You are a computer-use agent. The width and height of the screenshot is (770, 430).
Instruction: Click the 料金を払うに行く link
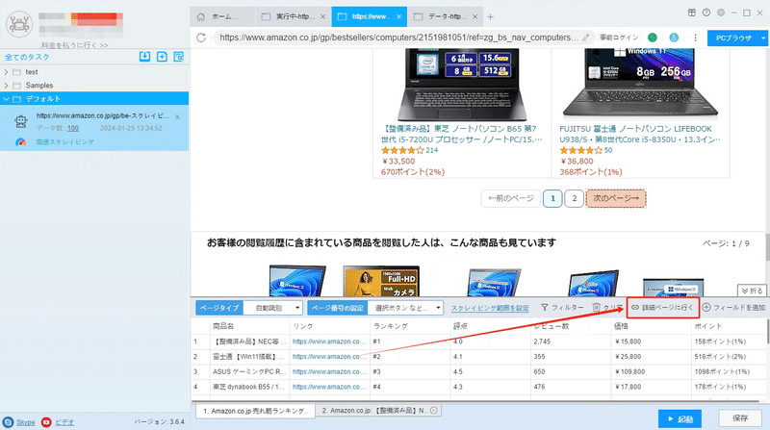(74, 45)
